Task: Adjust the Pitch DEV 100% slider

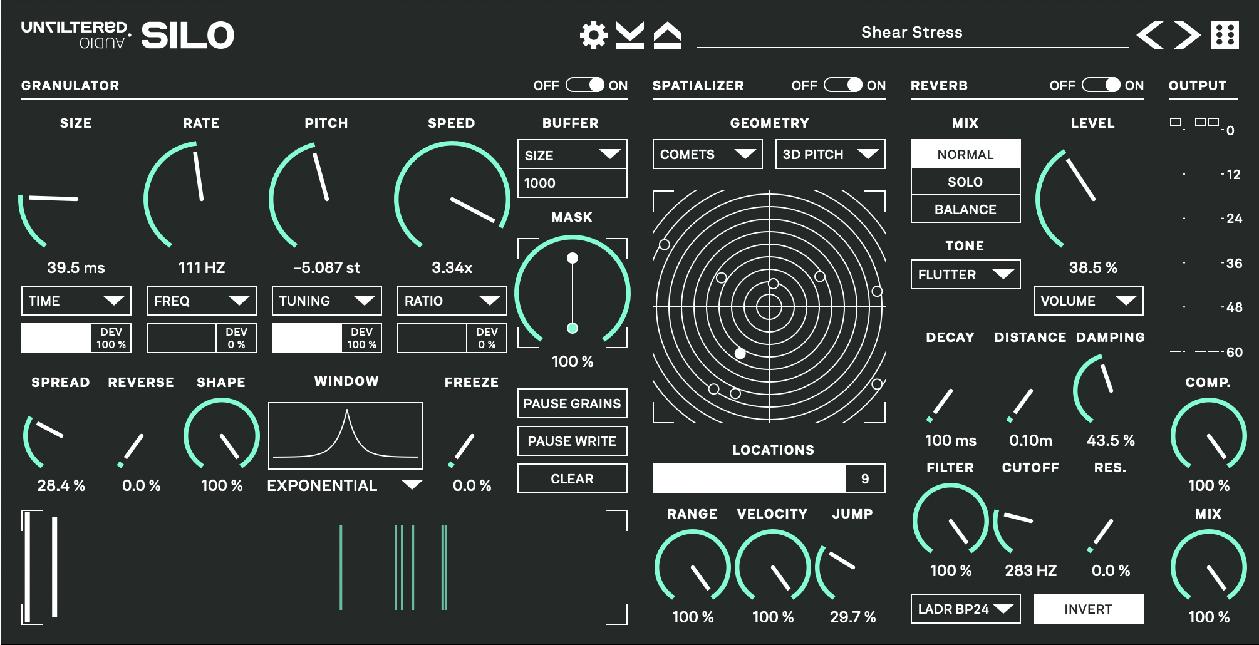Action: (x=326, y=338)
